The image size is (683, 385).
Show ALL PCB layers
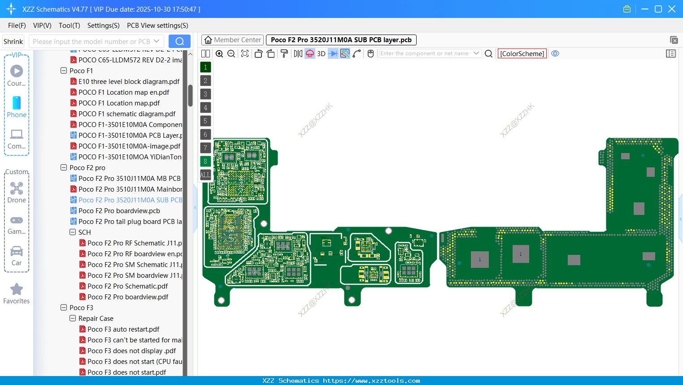[x=205, y=175]
